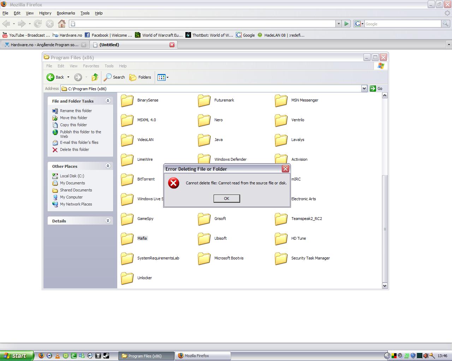Image resolution: width=452 pixels, height=361 pixels.
Task: Open Firefox URL bar history dropdown
Action: click(x=339, y=24)
